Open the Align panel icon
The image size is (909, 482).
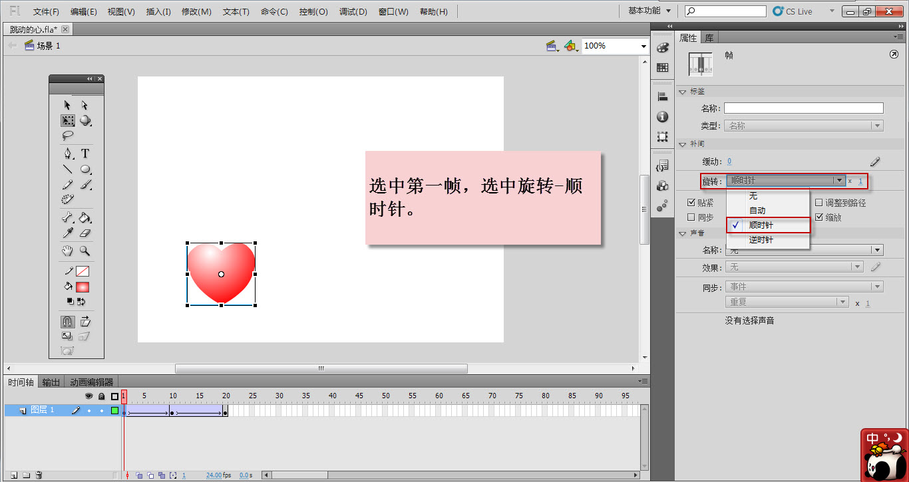[662, 97]
